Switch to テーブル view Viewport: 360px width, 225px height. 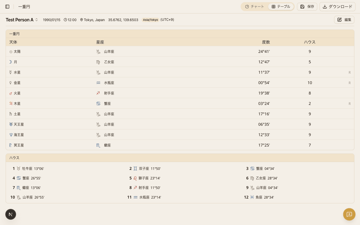click(281, 6)
